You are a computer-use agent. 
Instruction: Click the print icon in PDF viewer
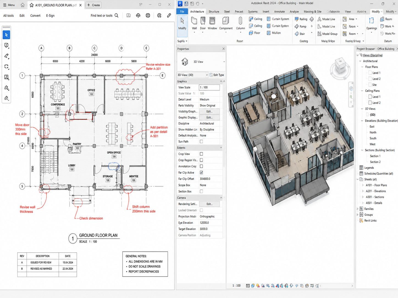tap(148, 16)
